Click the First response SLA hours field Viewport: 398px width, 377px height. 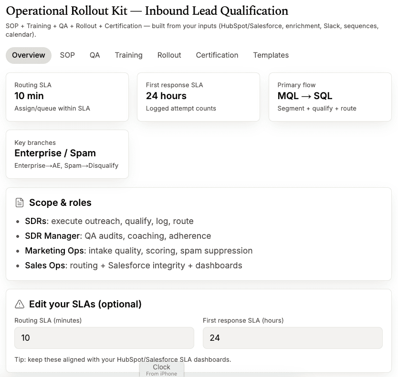pyautogui.click(x=293, y=338)
